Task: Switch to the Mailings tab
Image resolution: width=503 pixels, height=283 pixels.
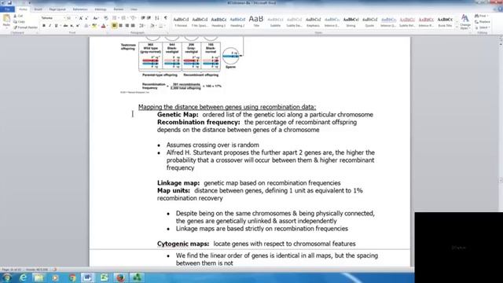Action: pos(101,9)
